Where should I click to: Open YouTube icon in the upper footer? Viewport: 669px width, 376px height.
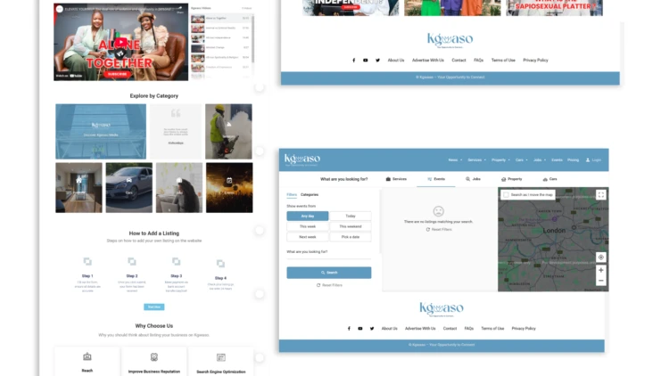click(365, 60)
